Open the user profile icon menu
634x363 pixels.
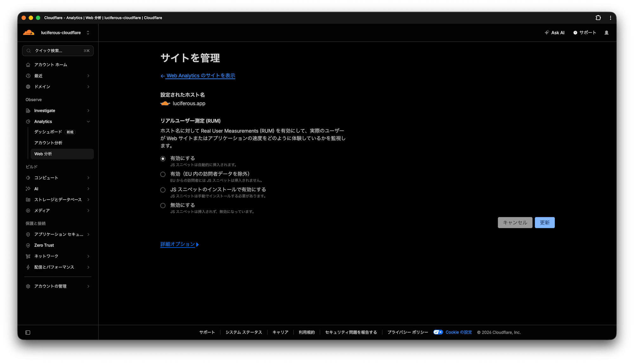coord(606,33)
